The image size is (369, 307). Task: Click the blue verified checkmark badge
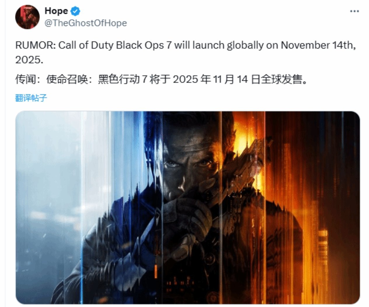pos(76,11)
